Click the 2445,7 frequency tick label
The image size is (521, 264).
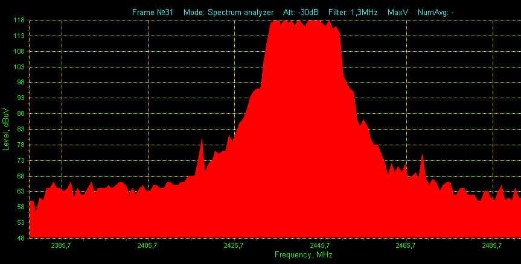tap(319, 245)
